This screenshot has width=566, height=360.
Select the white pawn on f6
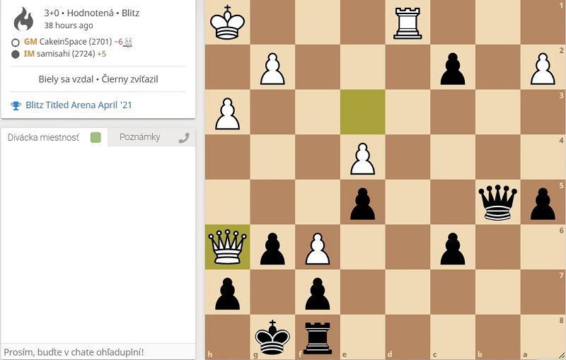pyautogui.click(x=317, y=247)
